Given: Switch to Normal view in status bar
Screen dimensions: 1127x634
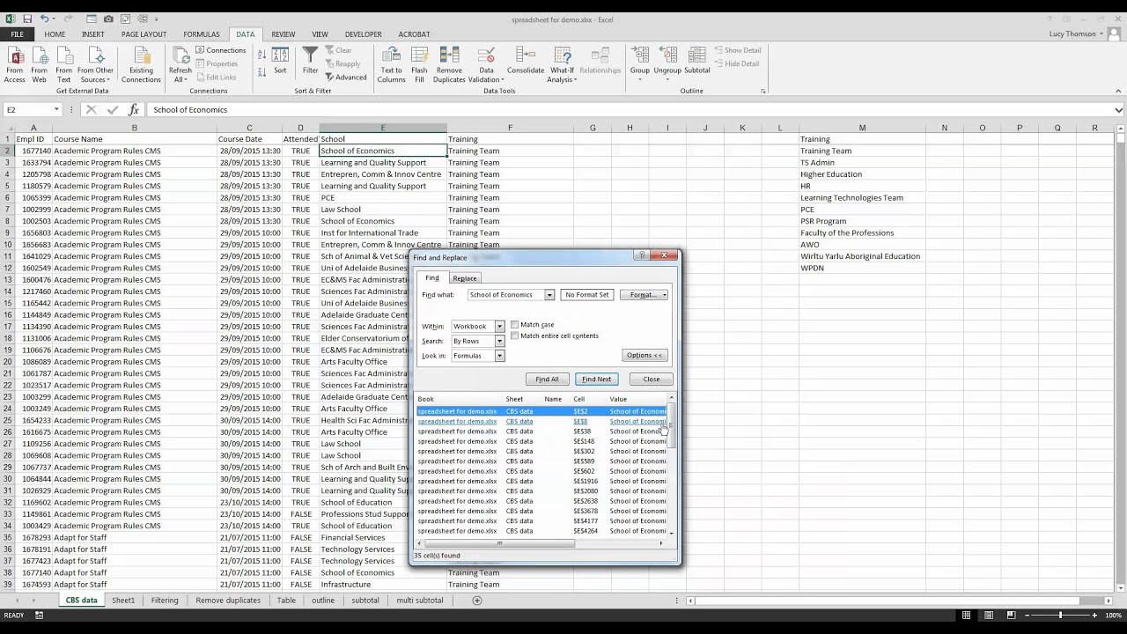Looking at the screenshot, I should [x=967, y=616].
